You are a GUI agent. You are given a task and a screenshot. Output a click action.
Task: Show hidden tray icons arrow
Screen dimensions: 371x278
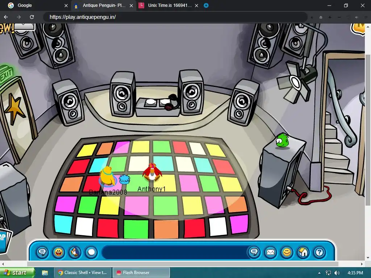(x=319, y=273)
